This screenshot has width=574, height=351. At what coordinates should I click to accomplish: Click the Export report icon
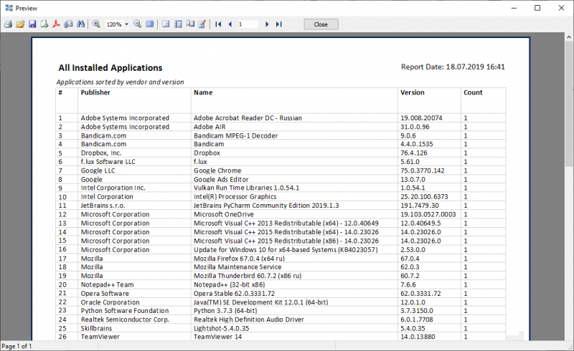point(44,24)
